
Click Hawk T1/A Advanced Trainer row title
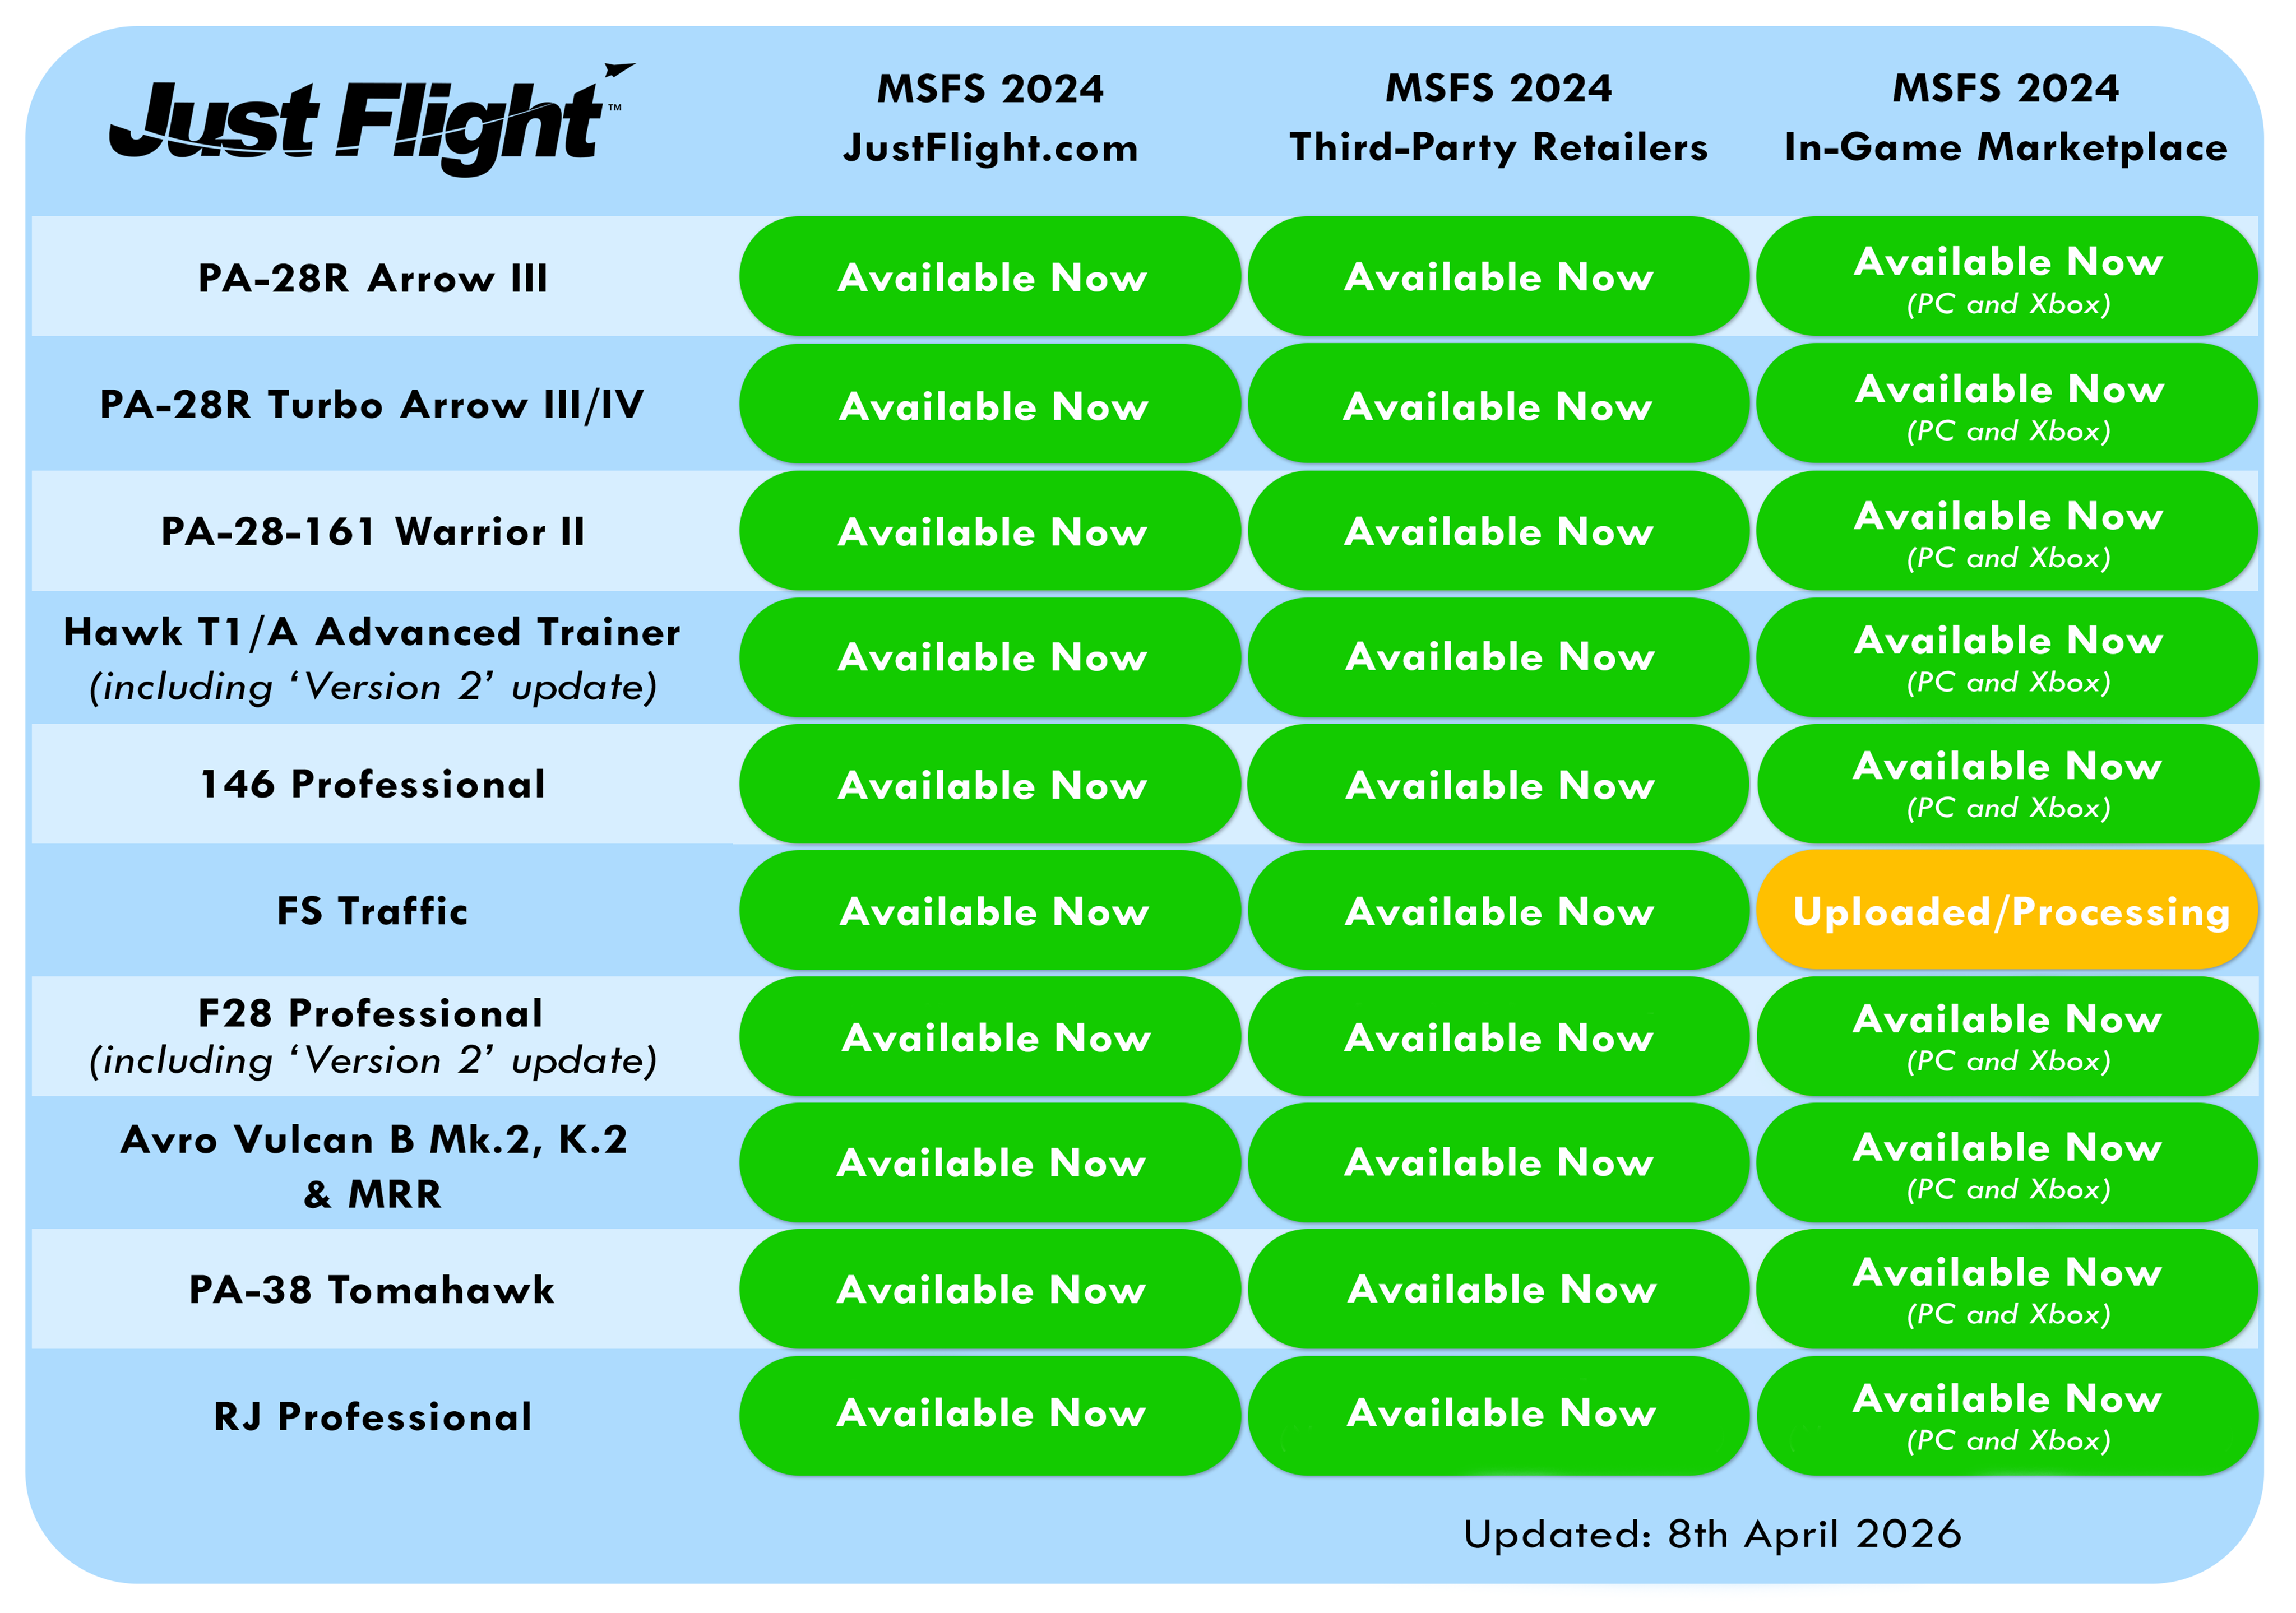372,632
